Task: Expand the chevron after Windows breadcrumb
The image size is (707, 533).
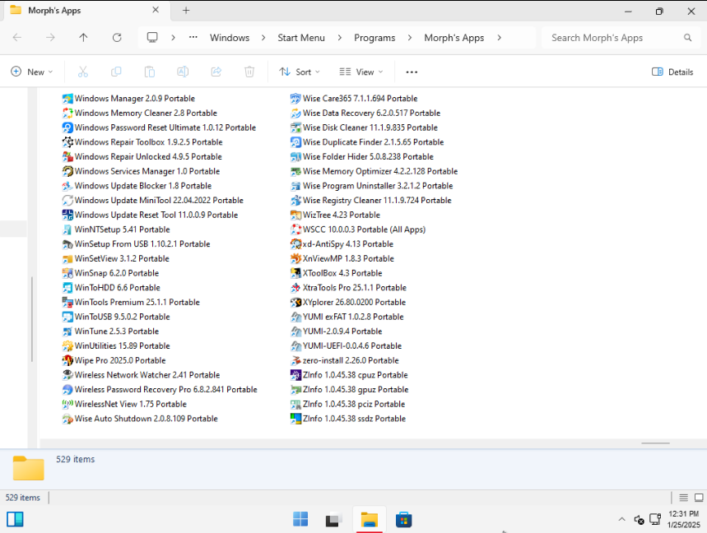Action: pos(263,38)
